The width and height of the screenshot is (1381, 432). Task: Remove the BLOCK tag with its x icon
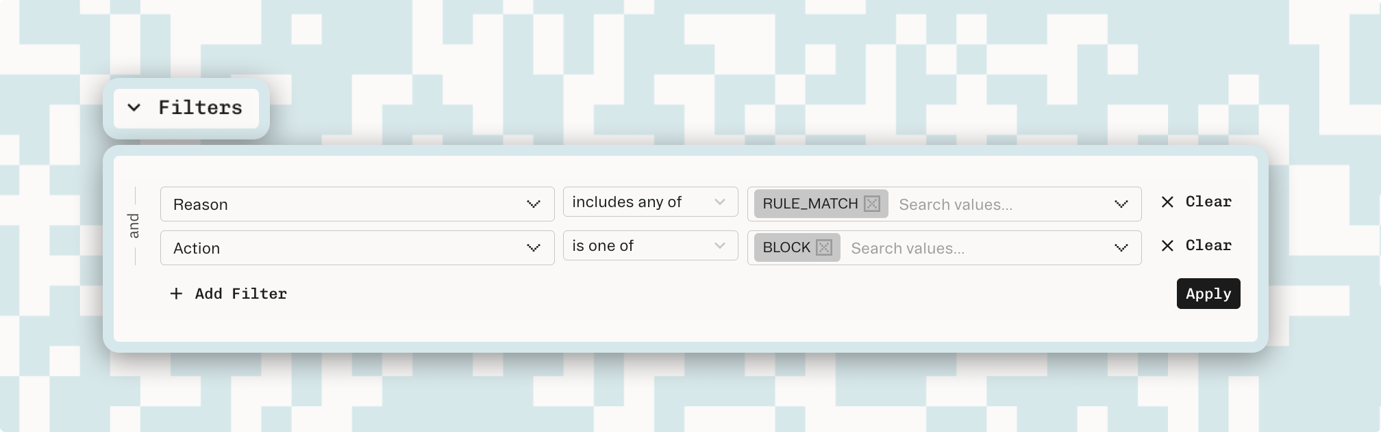[824, 247]
